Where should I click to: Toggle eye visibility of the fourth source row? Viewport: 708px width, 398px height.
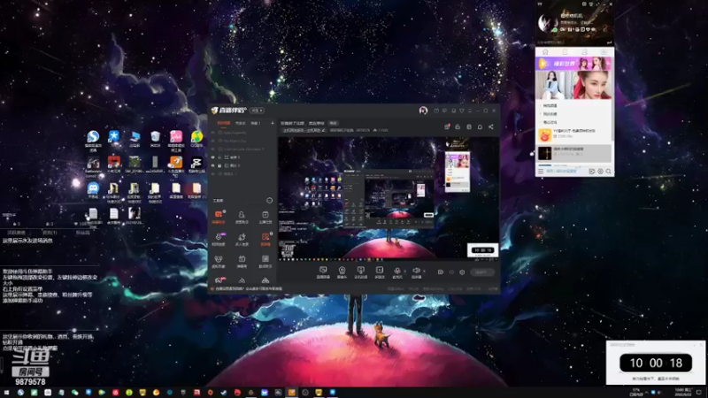click(x=213, y=157)
